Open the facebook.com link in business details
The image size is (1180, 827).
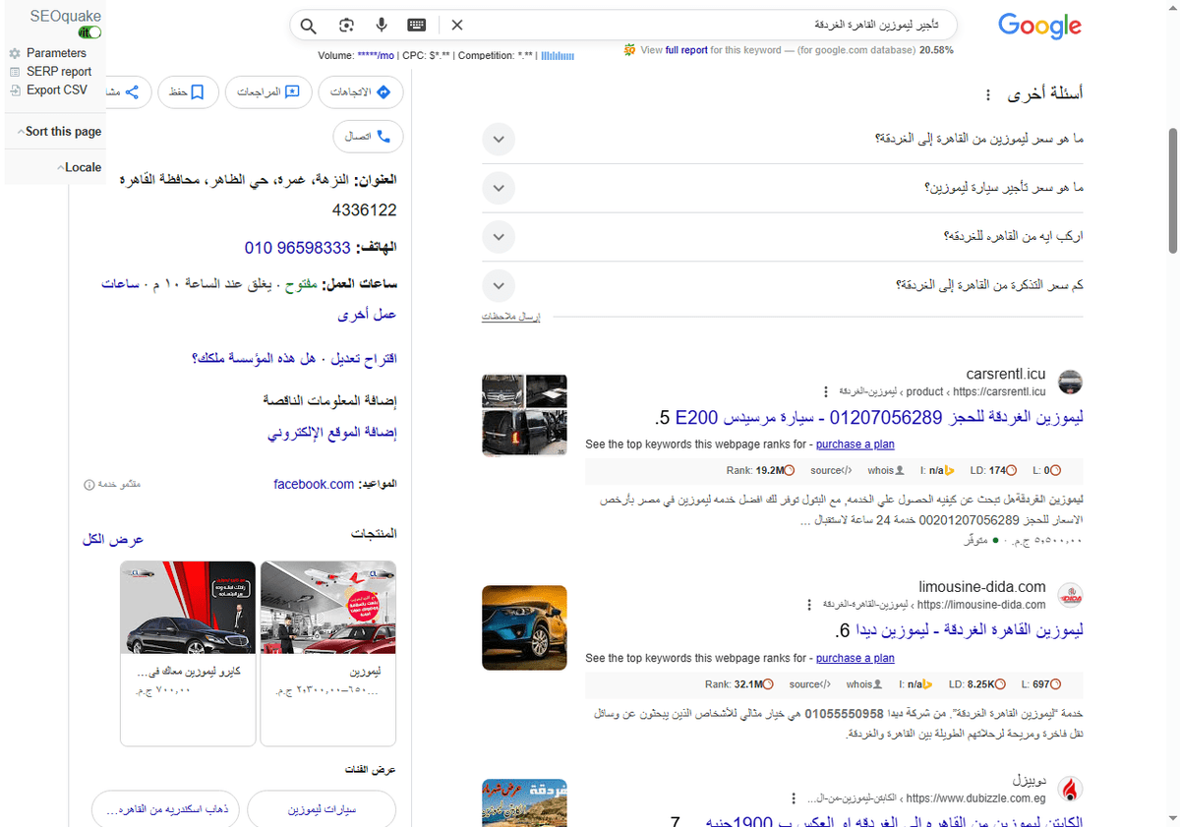313,484
